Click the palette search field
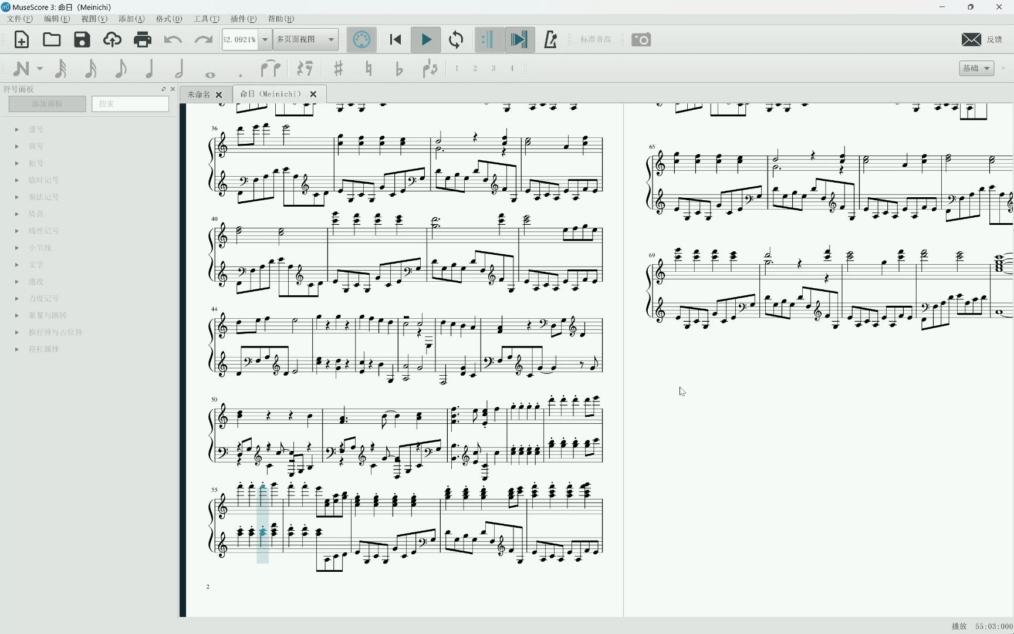 130,104
